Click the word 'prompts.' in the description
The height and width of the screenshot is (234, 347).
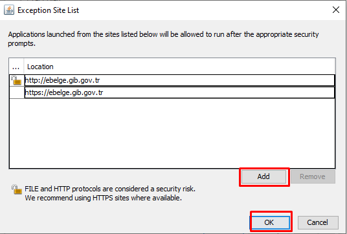[x=22, y=44]
